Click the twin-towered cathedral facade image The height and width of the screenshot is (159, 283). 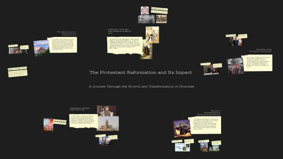pos(106,141)
